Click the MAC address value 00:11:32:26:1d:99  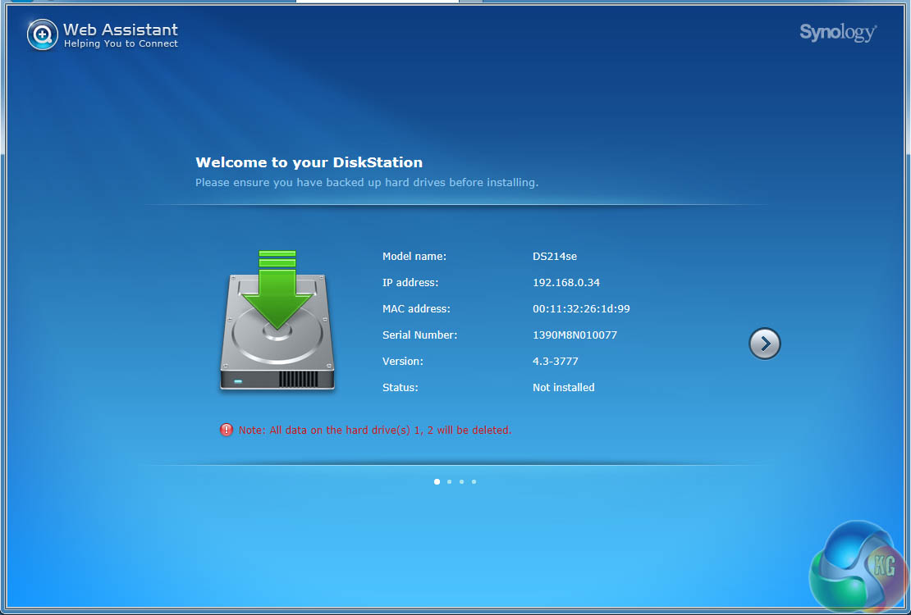point(581,308)
